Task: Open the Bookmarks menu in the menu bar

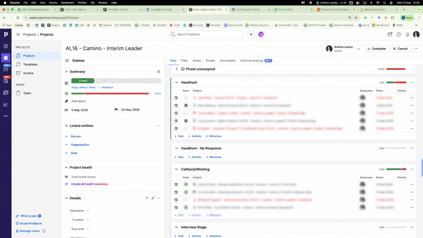Action: pyautogui.click(x=68, y=3)
